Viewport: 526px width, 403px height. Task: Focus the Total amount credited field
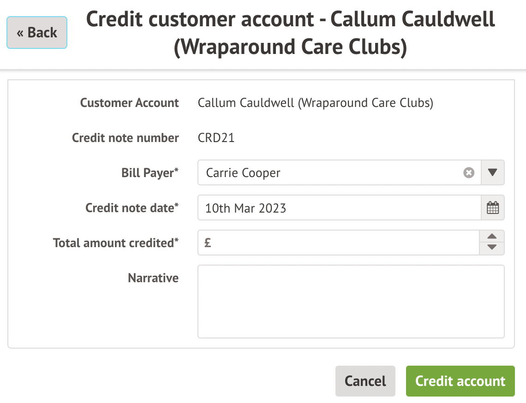(x=341, y=243)
